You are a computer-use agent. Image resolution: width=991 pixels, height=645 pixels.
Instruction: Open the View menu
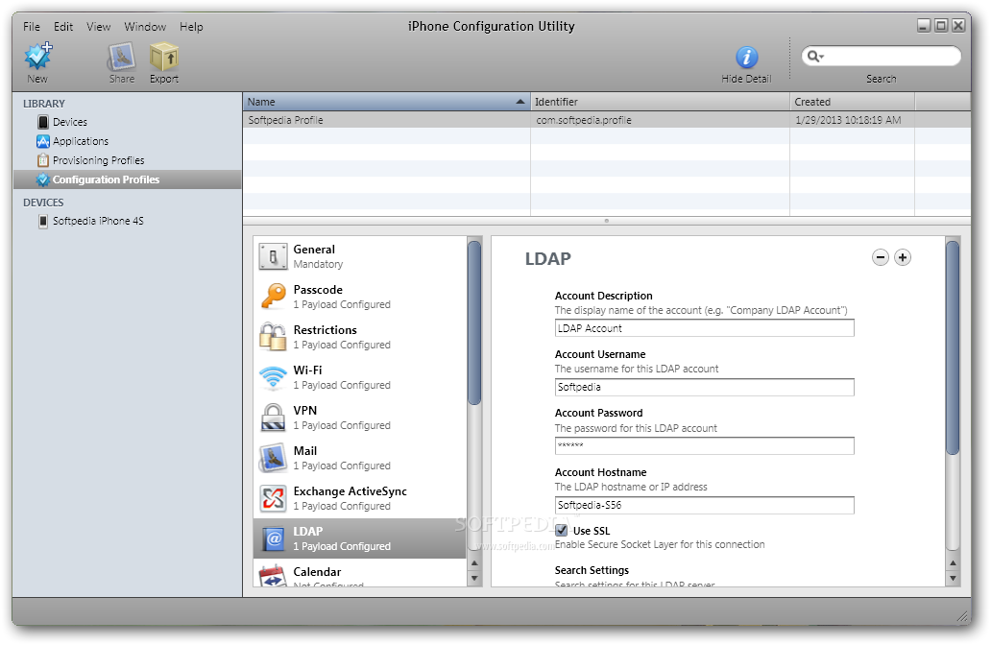tap(99, 27)
